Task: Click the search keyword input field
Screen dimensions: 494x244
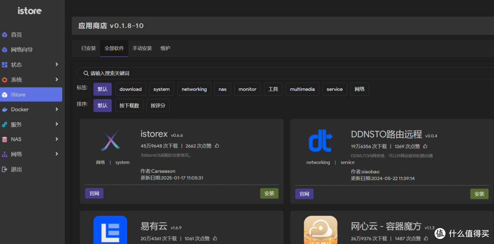Action: tap(285, 73)
